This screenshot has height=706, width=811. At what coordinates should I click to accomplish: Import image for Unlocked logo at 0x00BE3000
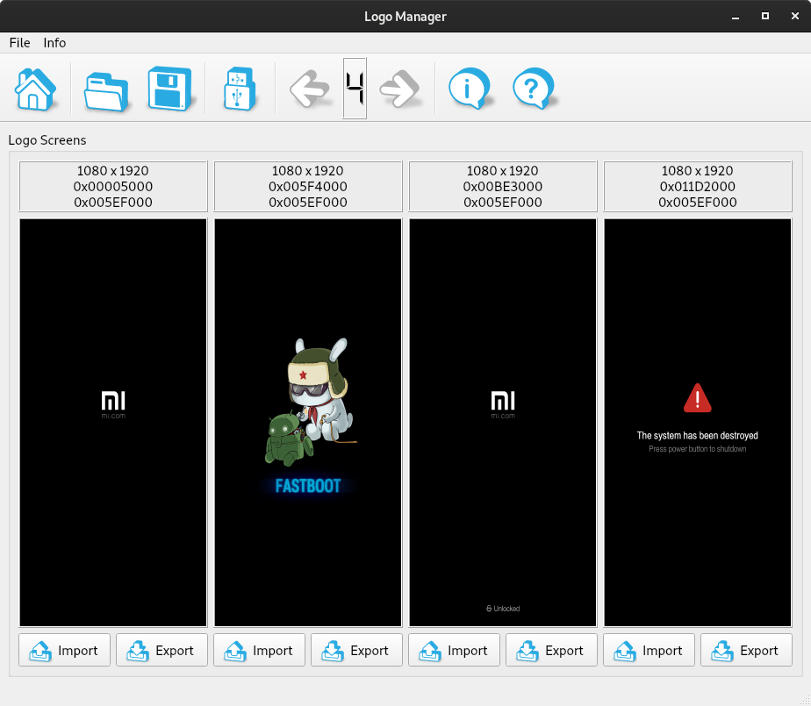(x=454, y=650)
